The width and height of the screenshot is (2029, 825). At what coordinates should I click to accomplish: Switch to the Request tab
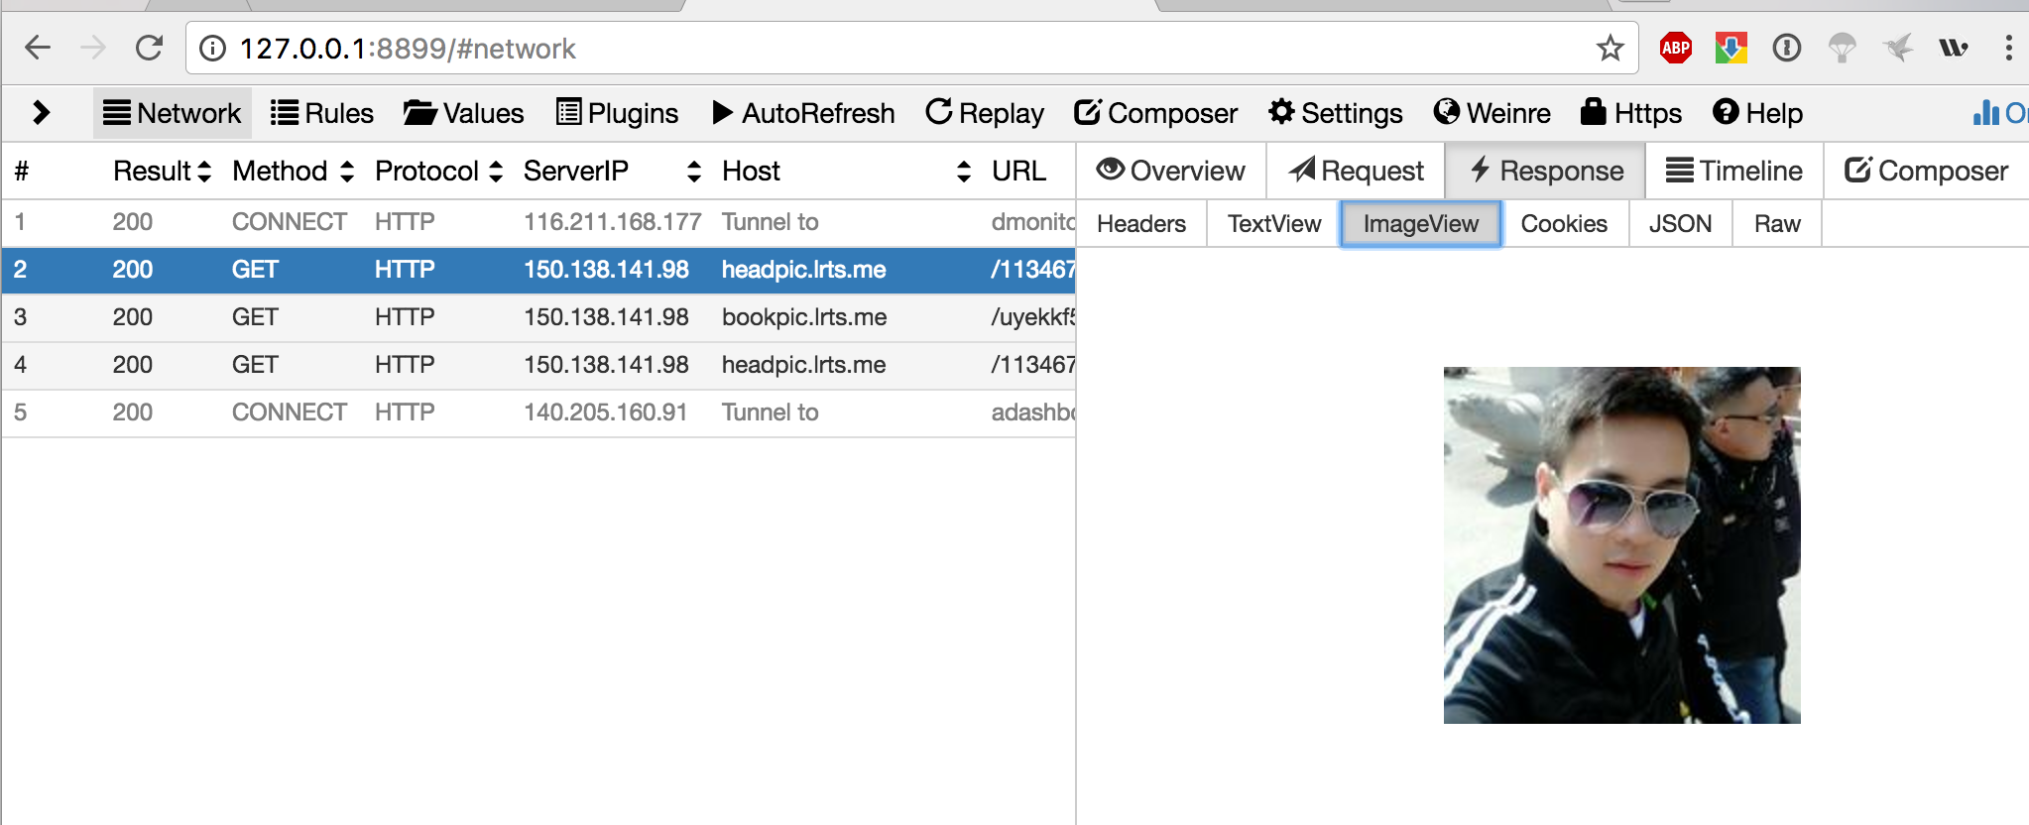[1357, 171]
